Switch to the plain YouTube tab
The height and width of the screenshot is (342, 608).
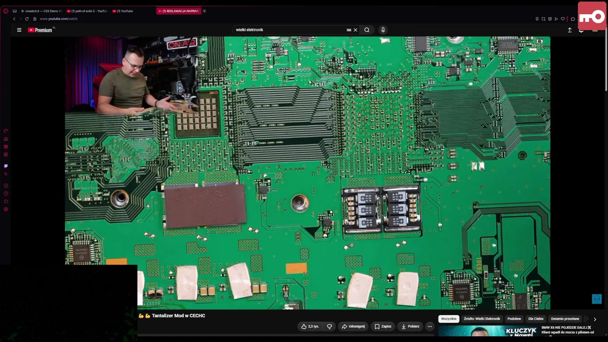[x=133, y=11]
